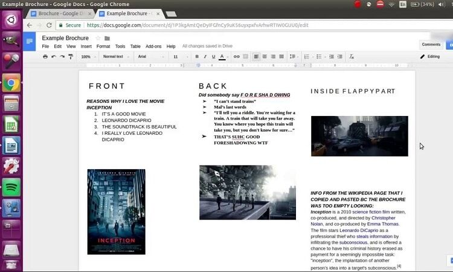Move document using folder icon
The width and height of the screenshot is (453, 272).
pyautogui.click(x=107, y=39)
